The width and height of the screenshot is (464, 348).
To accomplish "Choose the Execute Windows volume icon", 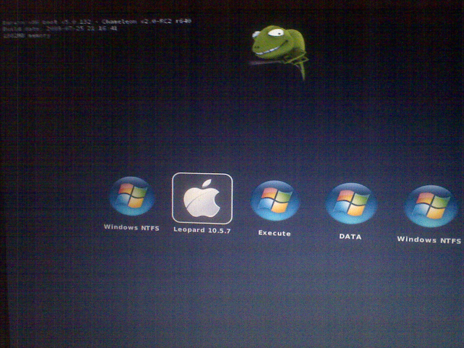I will (274, 200).
